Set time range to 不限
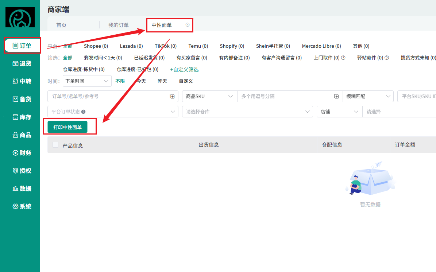This screenshot has height=272, width=436. click(120, 81)
